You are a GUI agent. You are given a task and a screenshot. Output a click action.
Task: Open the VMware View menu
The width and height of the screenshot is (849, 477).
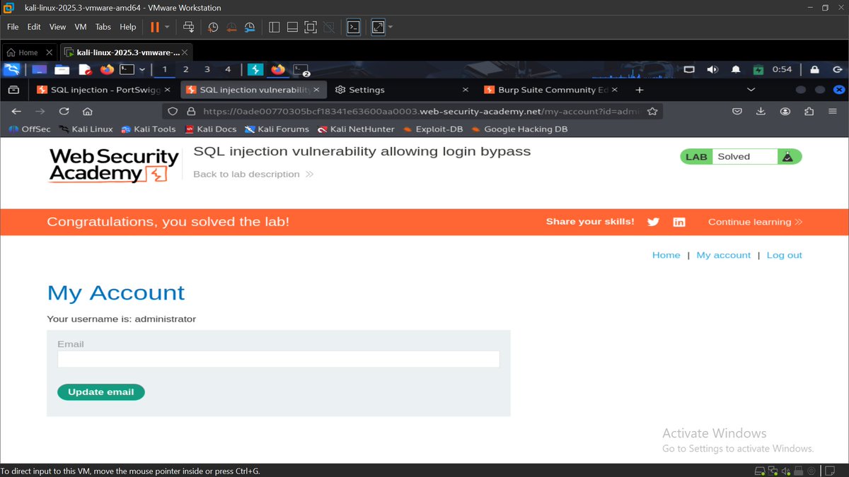pyautogui.click(x=57, y=27)
